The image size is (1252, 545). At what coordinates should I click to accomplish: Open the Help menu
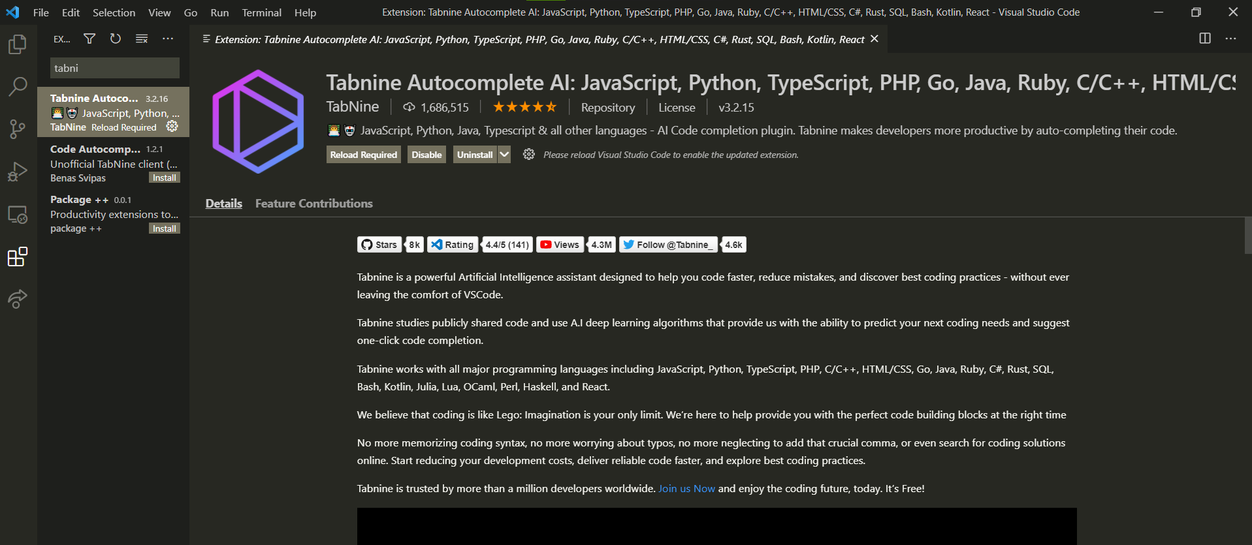pos(305,12)
